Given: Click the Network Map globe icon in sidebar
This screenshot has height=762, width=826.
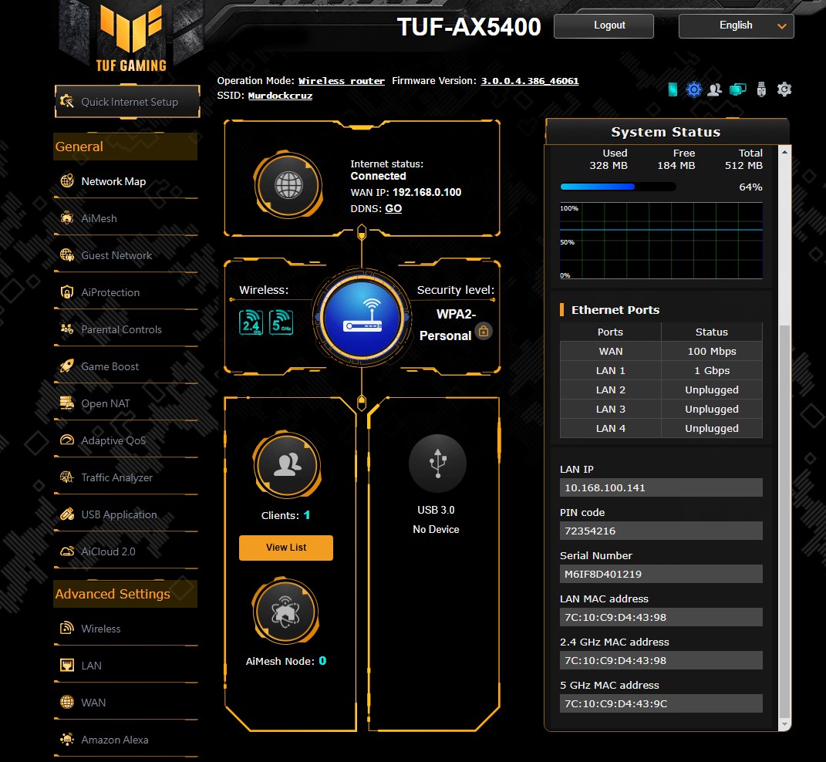Looking at the screenshot, I should point(67,180).
